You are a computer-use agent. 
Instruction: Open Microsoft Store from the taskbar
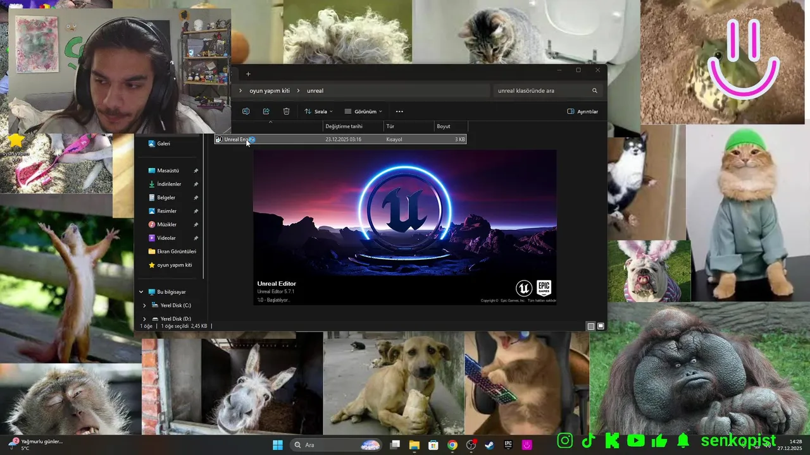click(433, 445)
